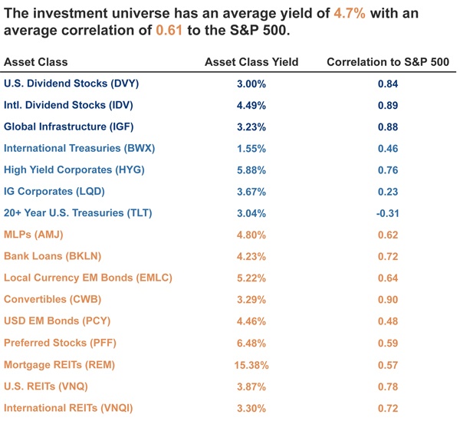Click the -0.31 correlation value
The height and width of the screenshot is (421, 460).
[387, 212]
